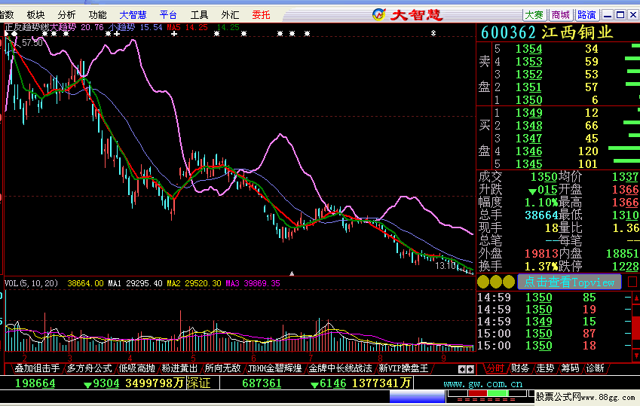
Task: Select the 分时 tab
Action: 495,368
